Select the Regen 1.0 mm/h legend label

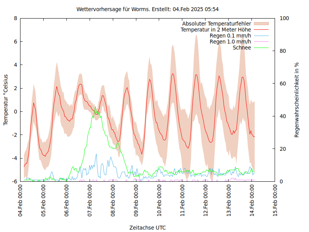click(230, 42)
